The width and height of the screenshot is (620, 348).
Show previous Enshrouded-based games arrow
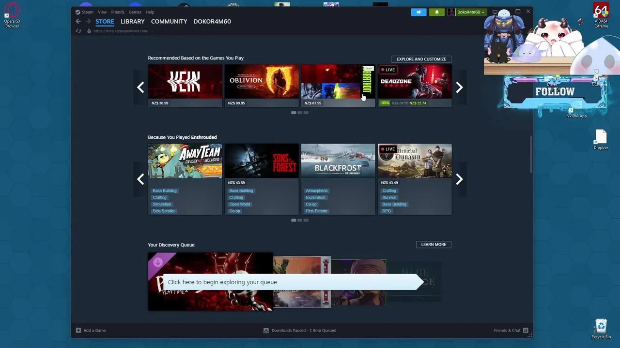click(x=140, y=179)
